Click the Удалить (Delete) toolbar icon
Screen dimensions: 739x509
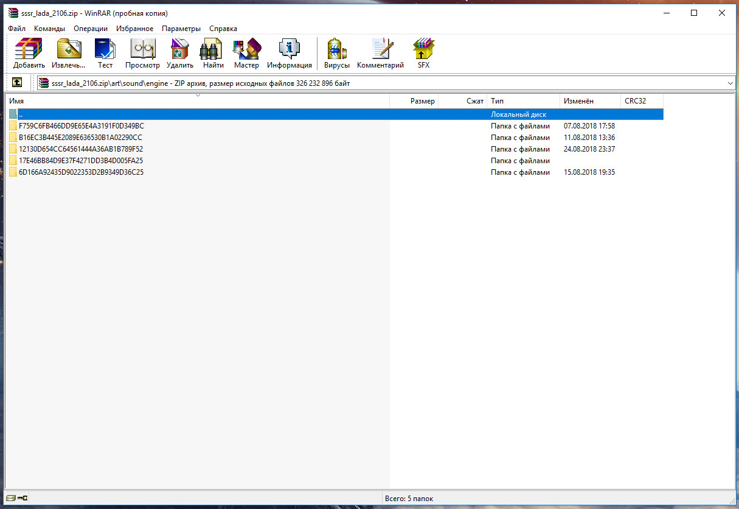(179, 54)
